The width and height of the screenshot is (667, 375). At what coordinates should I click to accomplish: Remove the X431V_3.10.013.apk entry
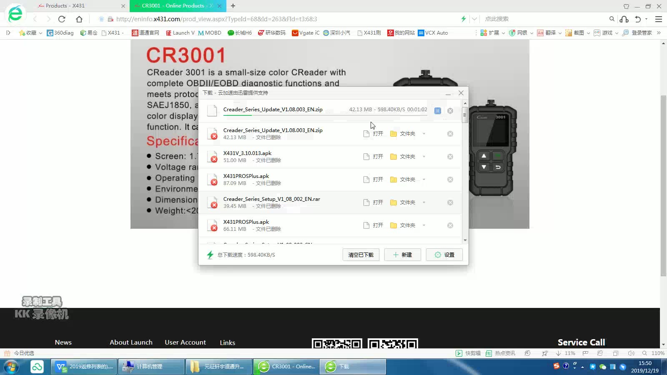(x=450, y=157)
